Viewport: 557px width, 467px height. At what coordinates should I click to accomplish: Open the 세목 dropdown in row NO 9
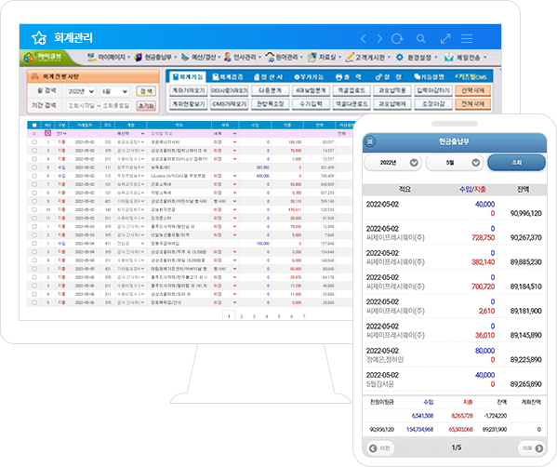[225, 201]
